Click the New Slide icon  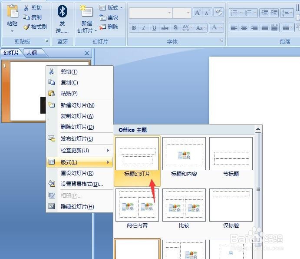pos(86,11)
